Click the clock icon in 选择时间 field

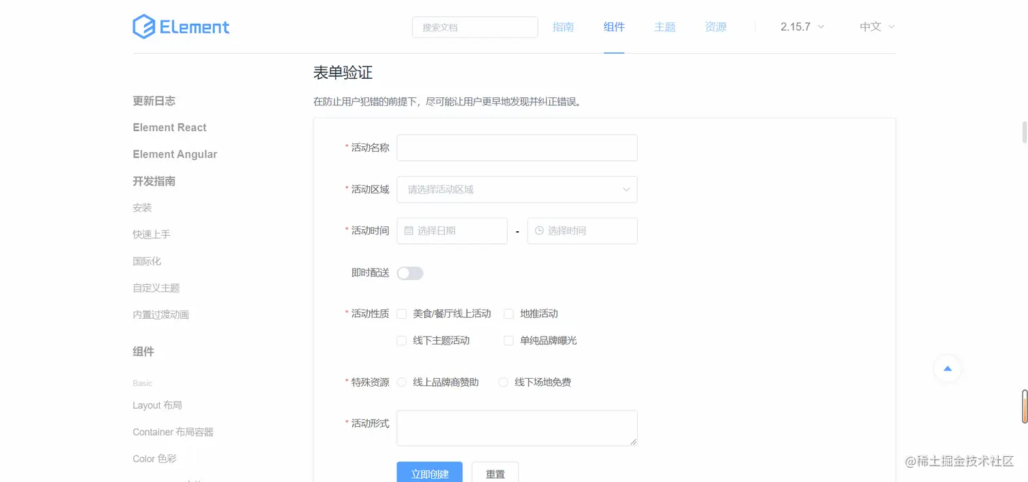[539, 230]
